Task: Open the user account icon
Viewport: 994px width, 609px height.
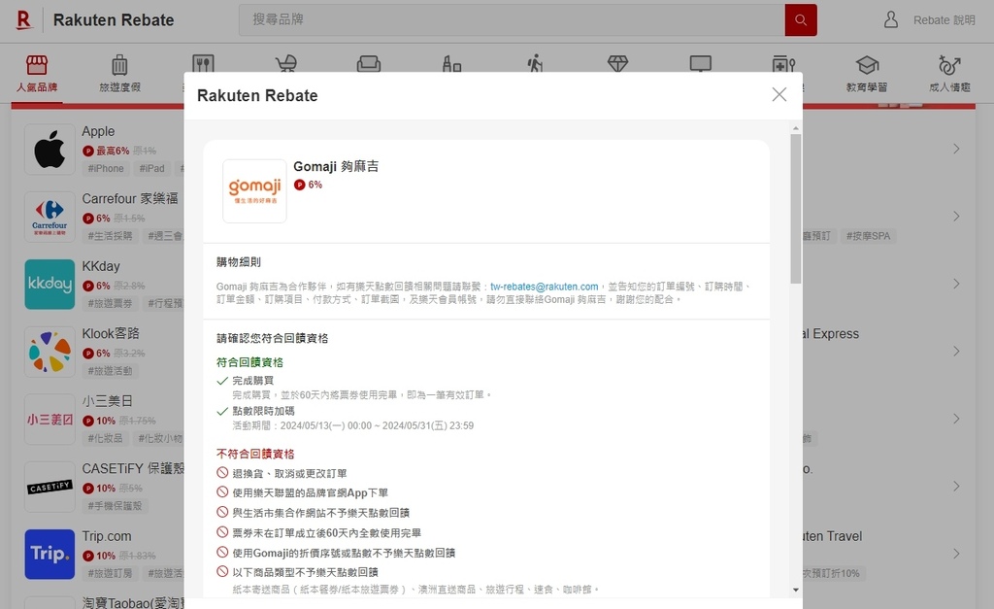Action: 891,19
